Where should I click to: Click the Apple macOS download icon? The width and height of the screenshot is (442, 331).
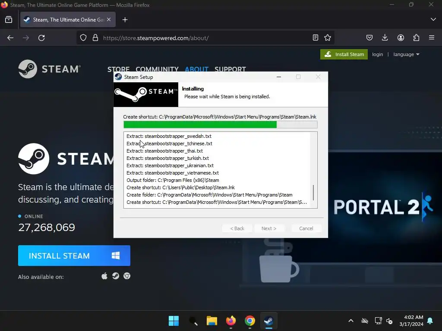tap(104, 276)
